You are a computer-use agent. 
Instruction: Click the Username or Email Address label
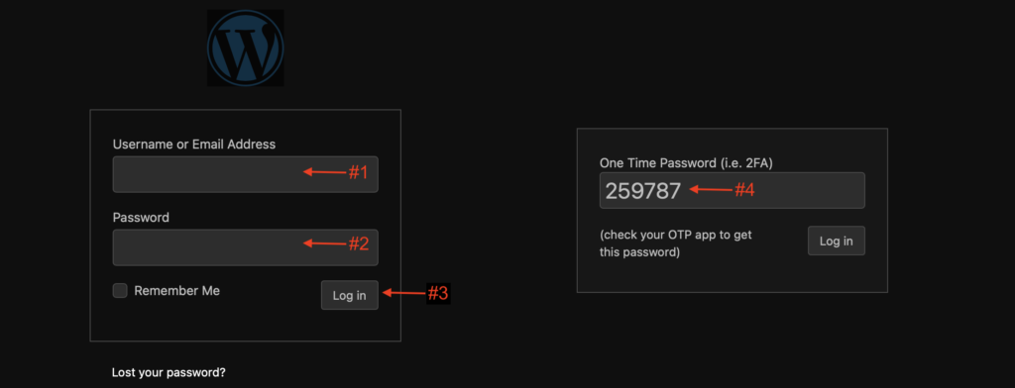click(194, 145)
